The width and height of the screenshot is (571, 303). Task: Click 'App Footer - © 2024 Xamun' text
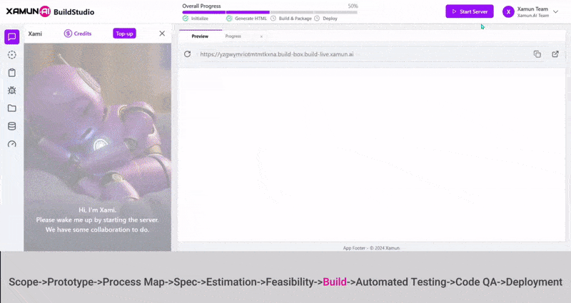click(371, 247)
